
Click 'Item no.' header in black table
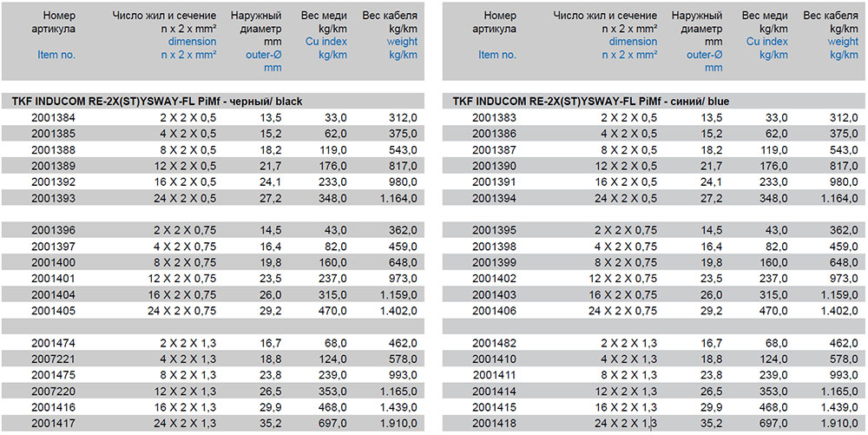point(56,55)
